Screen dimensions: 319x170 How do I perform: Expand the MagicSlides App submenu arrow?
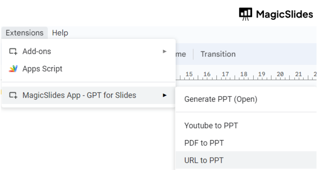pyautogui.click(x=165, y=95)
